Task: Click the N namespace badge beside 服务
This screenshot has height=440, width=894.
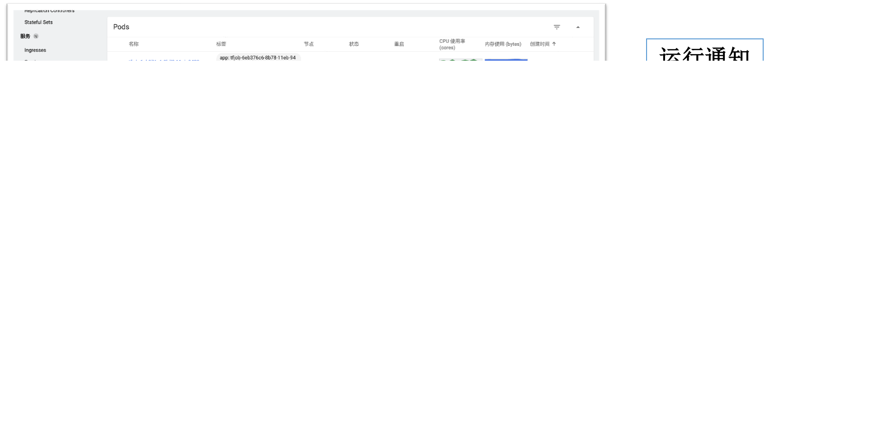Action: coord(36,36)
